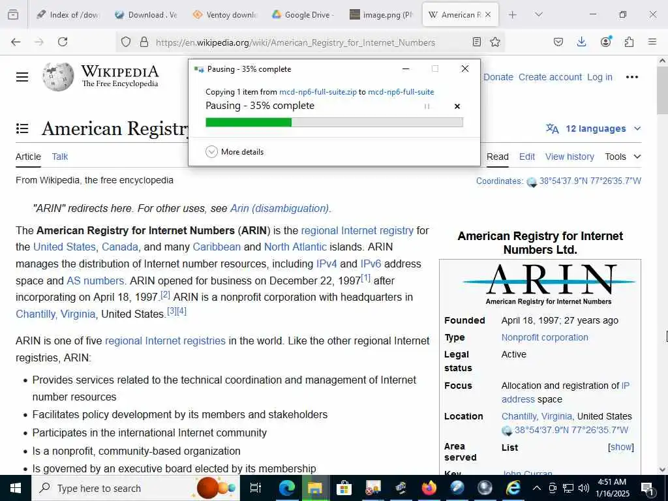Screen dimensions: 668x501
Task: Open the Tools dropdown menu
Action: click(623, 157)
